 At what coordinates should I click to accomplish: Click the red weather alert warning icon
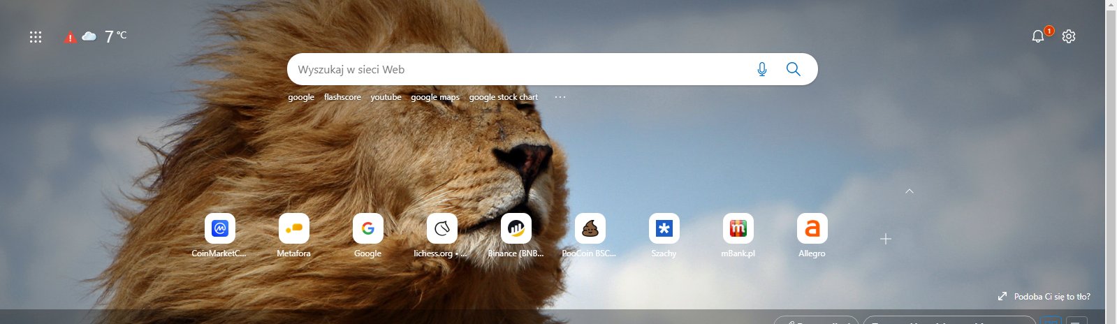[x=70, y=38]
